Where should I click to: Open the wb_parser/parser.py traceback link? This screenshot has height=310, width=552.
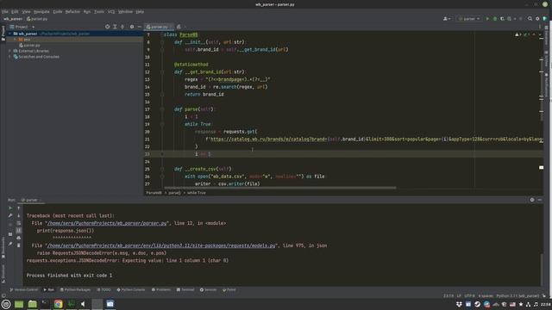click(x=107, y=224)
